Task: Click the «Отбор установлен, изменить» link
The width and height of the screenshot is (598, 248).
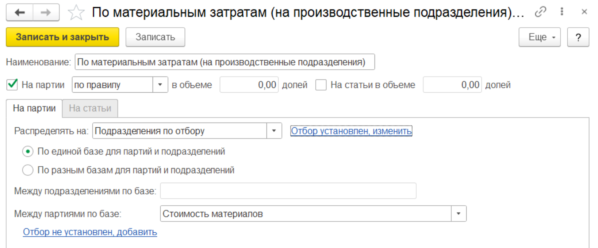Action: [351, 131]
